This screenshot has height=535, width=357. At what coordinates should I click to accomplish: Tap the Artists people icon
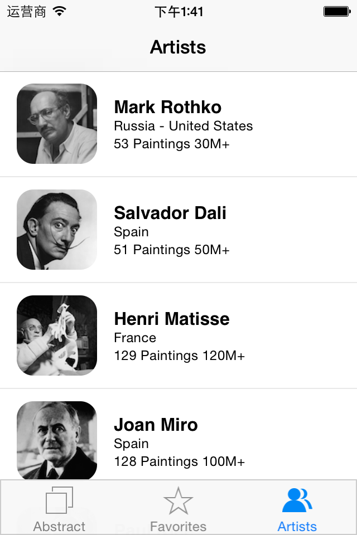point(297,500)
